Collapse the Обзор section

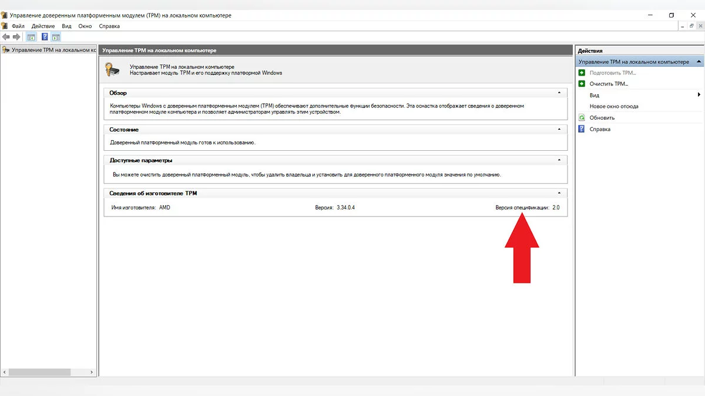tap(559, 93)
